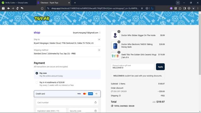Image resolution: width=201 pixels, height=113 pixels.
Task: Click the Shipping info help icon
Action: 120,96
